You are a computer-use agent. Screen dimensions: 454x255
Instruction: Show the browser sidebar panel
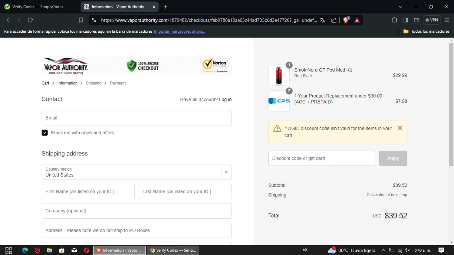click(x=405, y=20)
